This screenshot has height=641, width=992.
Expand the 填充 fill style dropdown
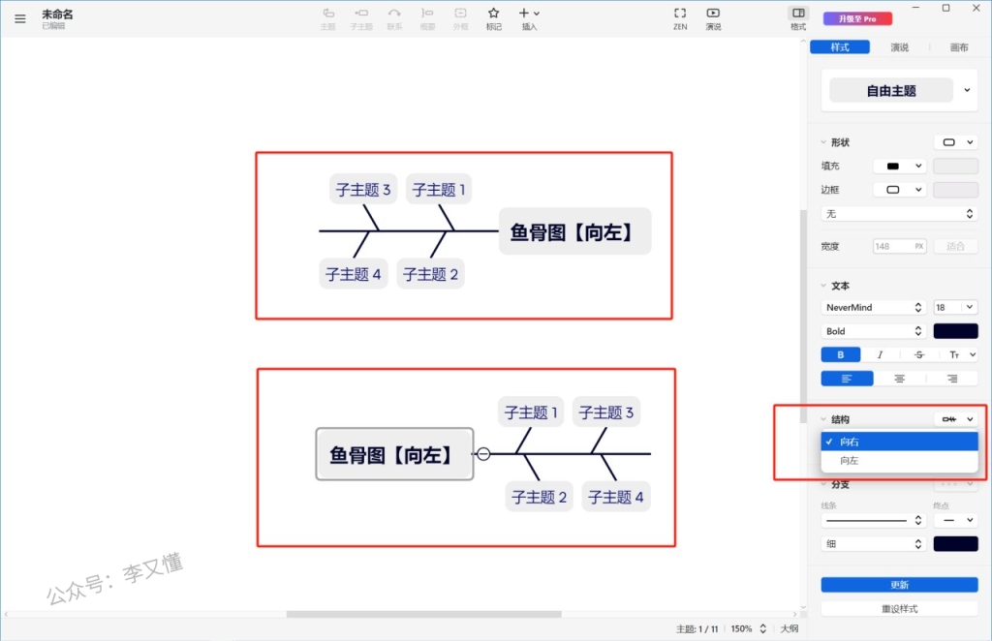(899, 166)
